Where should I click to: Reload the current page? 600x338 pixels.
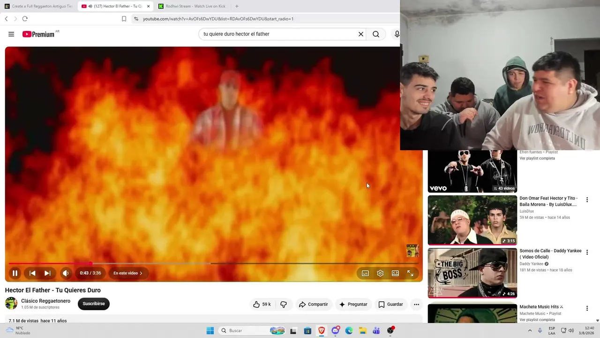(x=25, y=19)
